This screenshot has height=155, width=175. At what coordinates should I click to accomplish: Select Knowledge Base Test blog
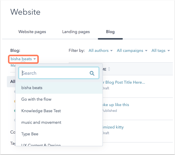[59, 111]
